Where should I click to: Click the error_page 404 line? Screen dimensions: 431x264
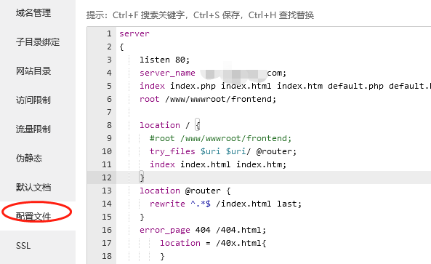point(203,230)
